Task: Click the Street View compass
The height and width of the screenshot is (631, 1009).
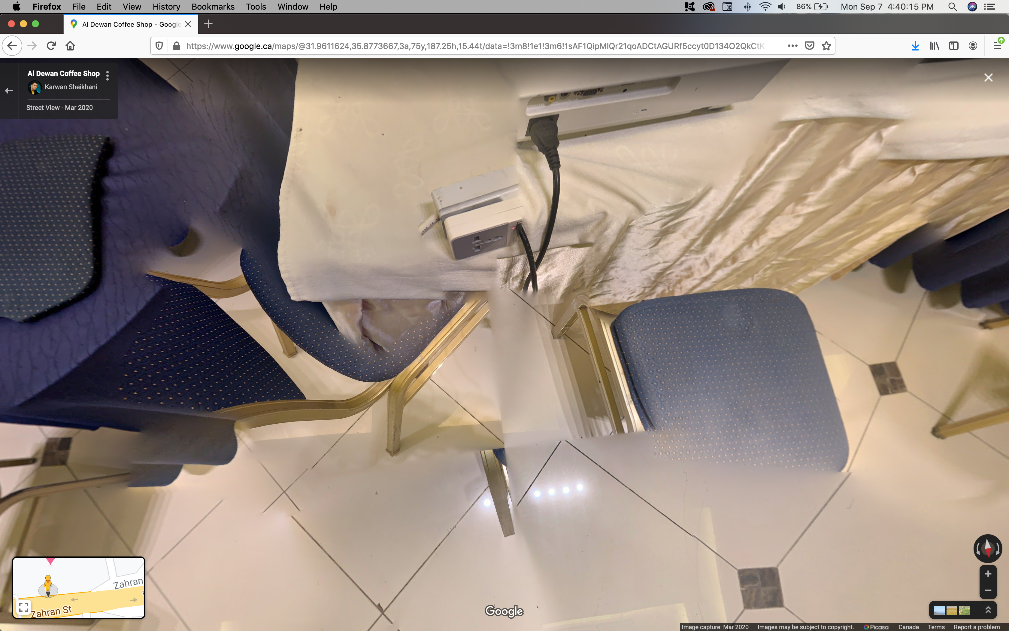Action: tap(987, 548)
